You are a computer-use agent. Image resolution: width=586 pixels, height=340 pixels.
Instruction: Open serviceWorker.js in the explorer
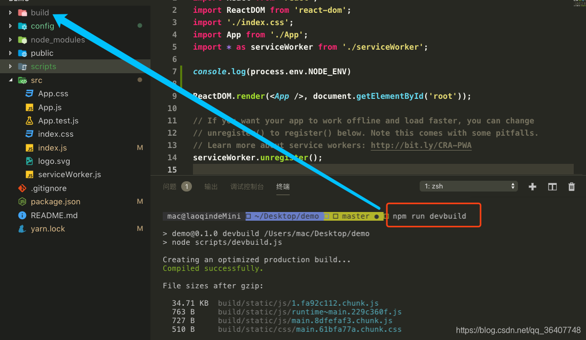[x=70, y=175]
